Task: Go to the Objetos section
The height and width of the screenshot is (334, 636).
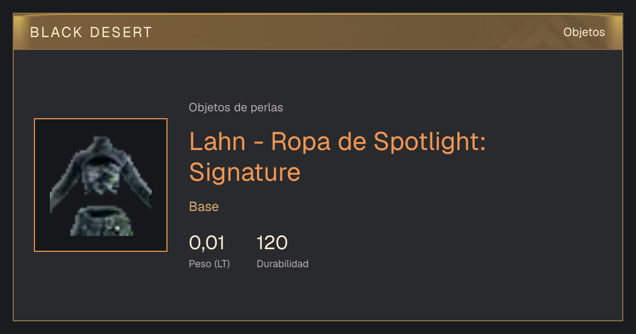Action: point(584,32)
